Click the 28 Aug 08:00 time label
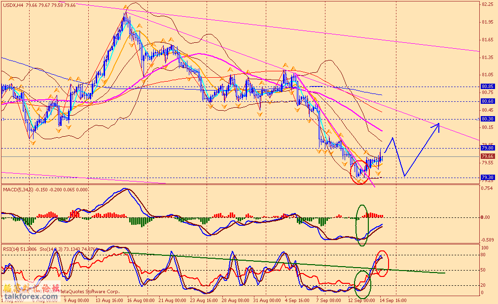 (x=235, y=300)
